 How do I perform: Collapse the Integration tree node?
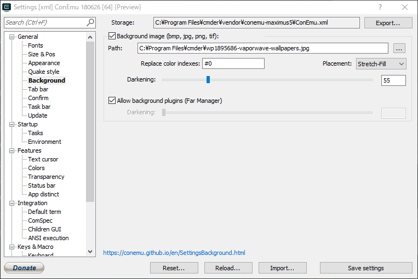[12, 203]
